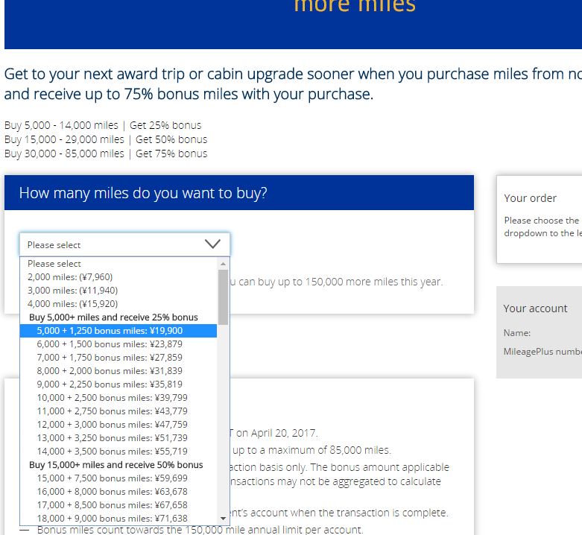Pick 11,000 + 2,750 bonus miles ¥43,779
This screenshot has width=582, height=535.
118,411
